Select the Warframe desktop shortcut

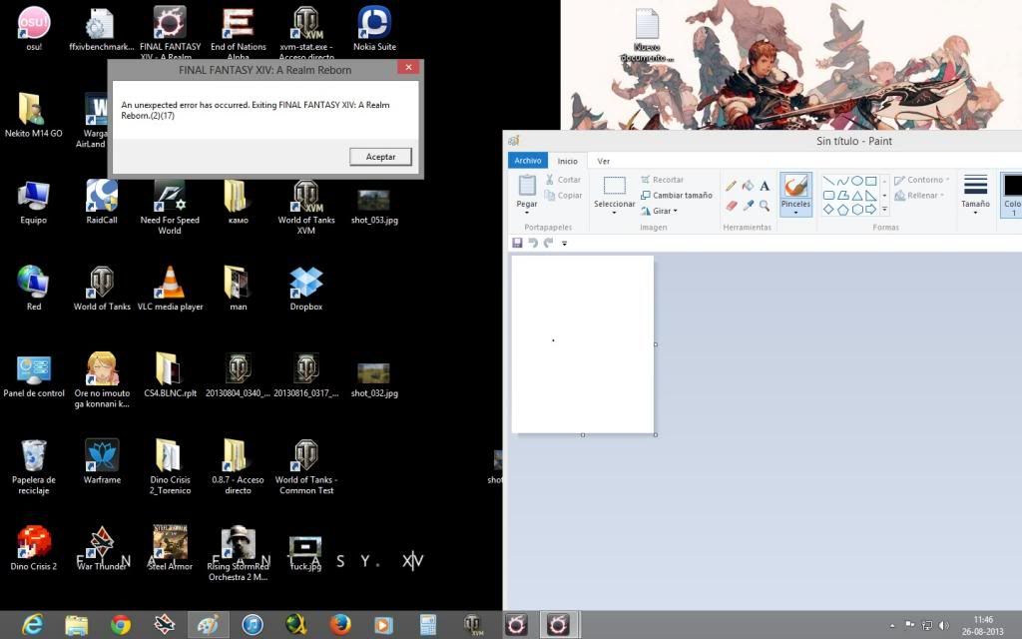coord(102,461)
